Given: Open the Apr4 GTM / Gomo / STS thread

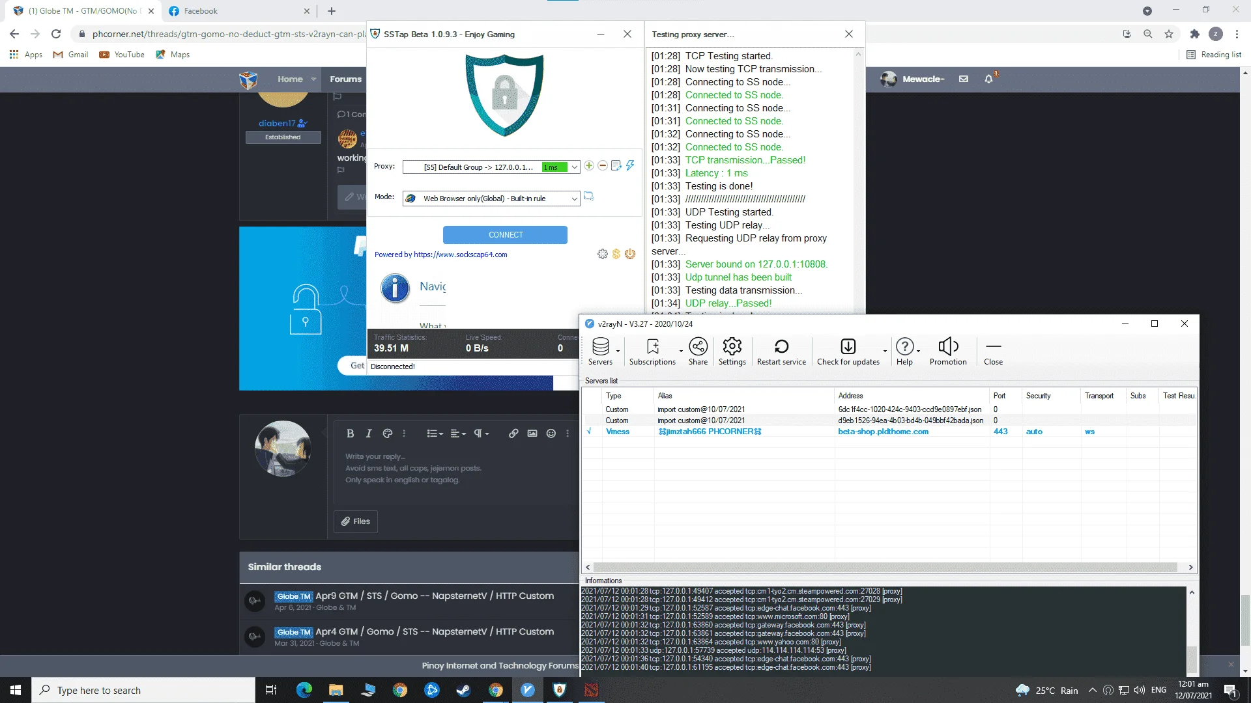Looking at the screenshot, I should (x=435, y=631).
